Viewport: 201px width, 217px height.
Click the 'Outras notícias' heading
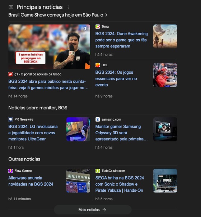click(24, 159)
